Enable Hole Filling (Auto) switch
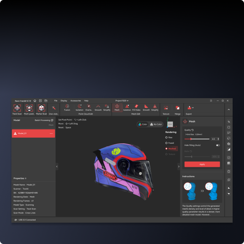The height and width of the screenshot is (244, 244). [217, 145]
